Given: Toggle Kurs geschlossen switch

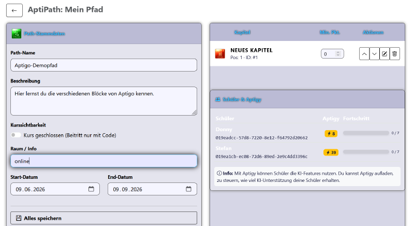Looking at the screenshot, I should click(16, 135).
